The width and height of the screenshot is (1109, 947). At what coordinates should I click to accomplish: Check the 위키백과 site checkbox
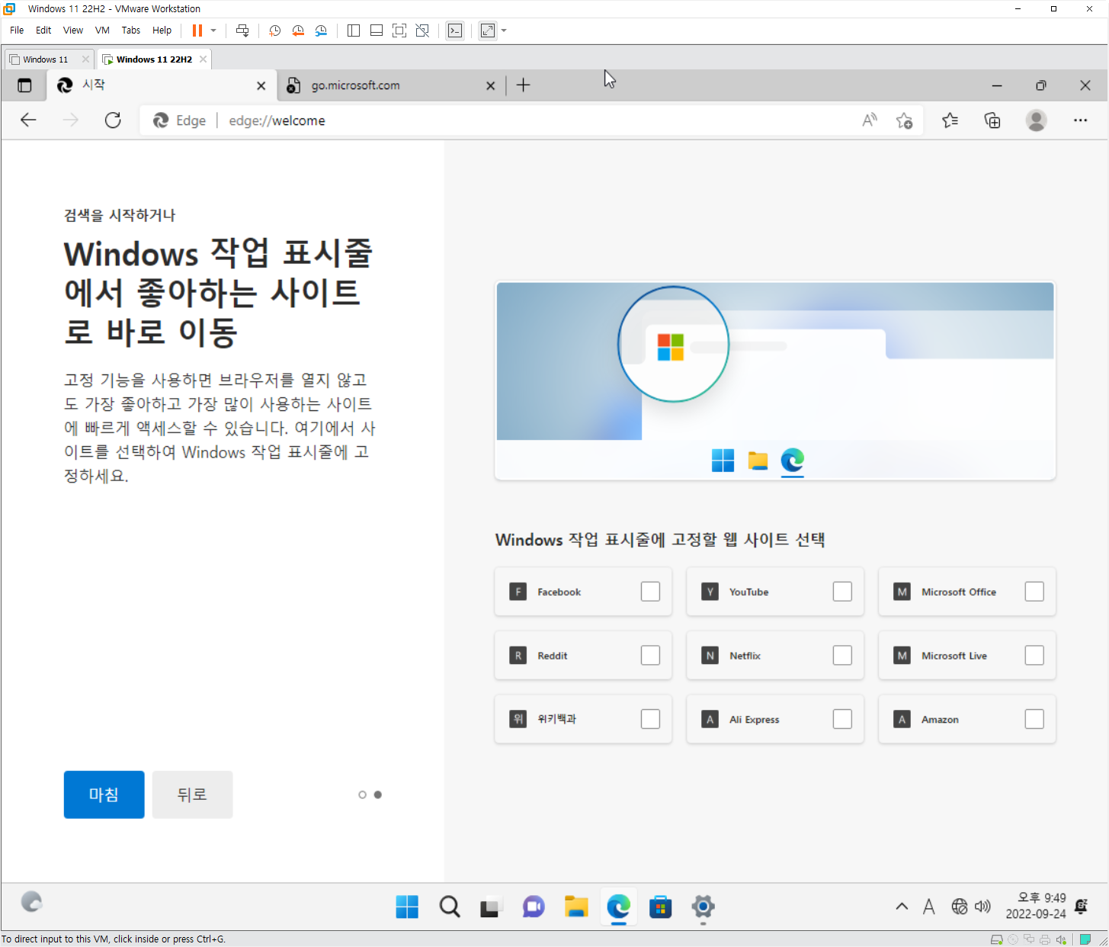tap(650, 719)
